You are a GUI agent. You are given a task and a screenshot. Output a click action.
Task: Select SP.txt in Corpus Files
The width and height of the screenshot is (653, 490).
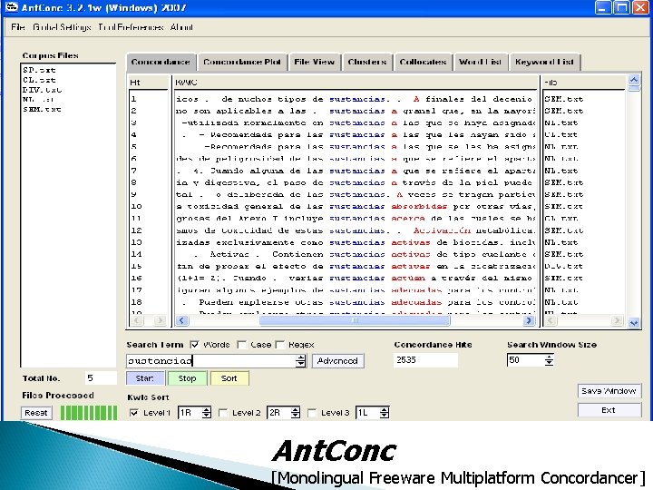point(39,70)
